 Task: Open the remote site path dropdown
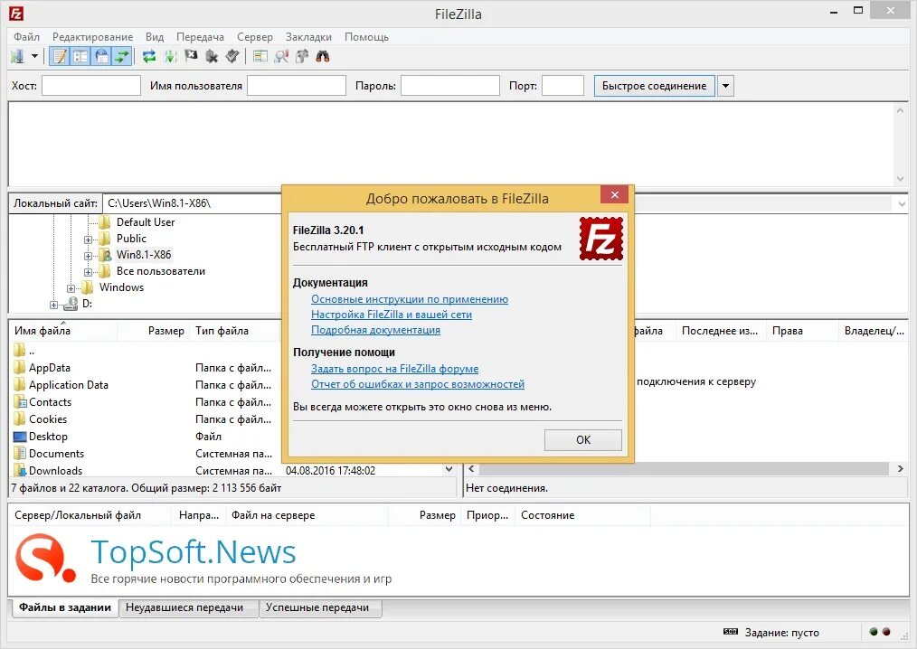[902, 204]
